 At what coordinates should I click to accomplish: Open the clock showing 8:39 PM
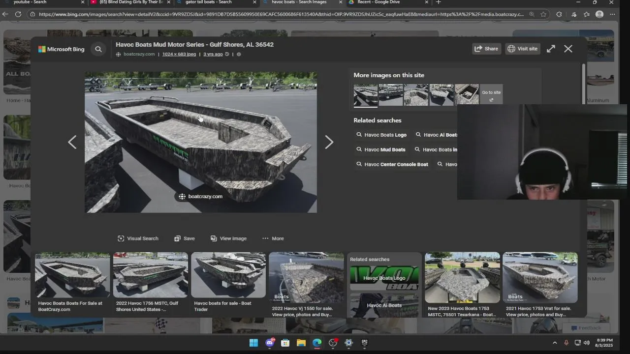(604, 343)
